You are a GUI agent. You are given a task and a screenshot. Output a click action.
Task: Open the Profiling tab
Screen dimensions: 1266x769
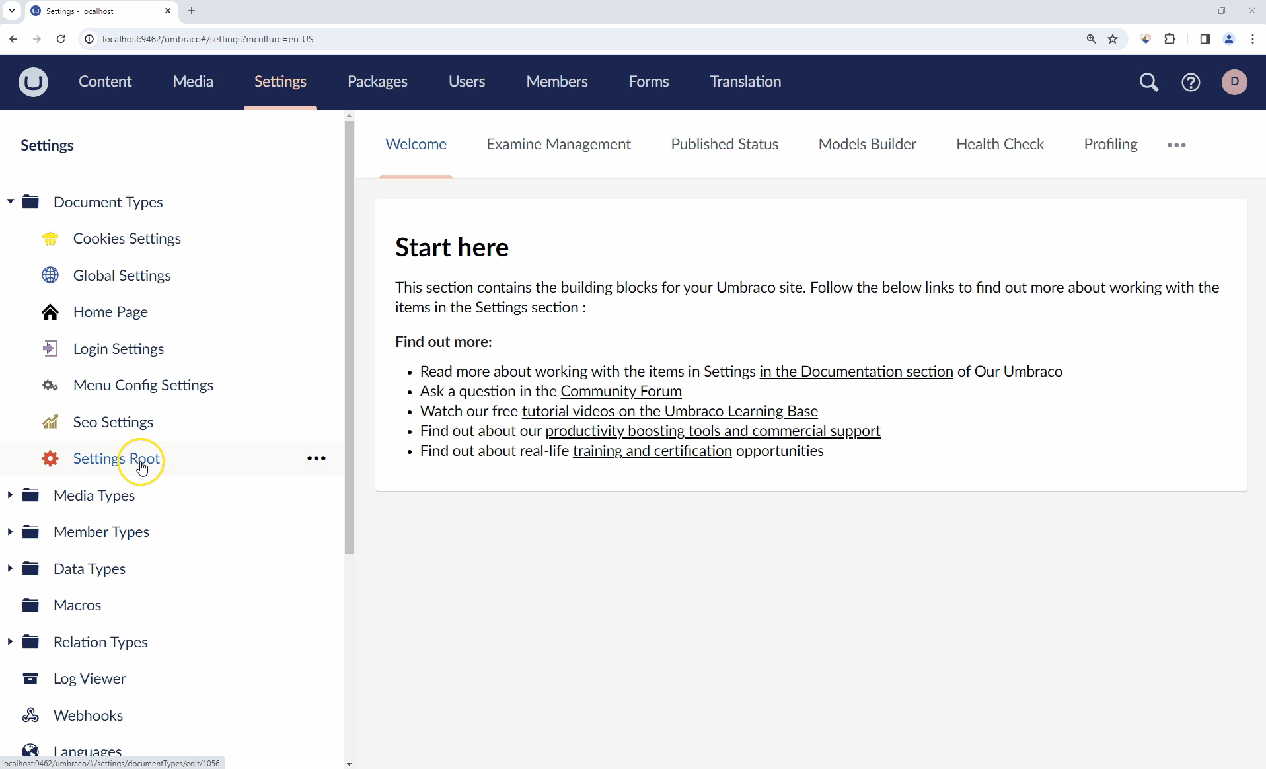pyautogui.click(x=1110, y=144)
